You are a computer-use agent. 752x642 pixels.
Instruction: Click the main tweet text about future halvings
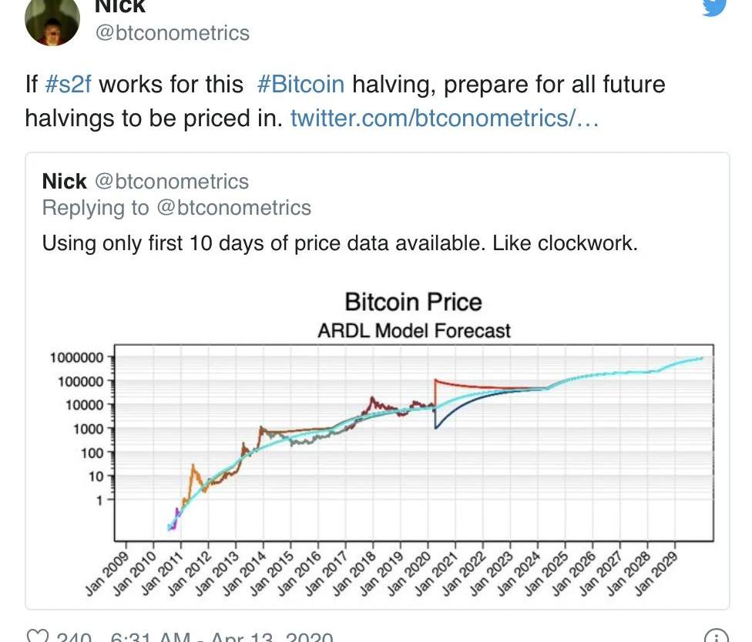point(344,101)
